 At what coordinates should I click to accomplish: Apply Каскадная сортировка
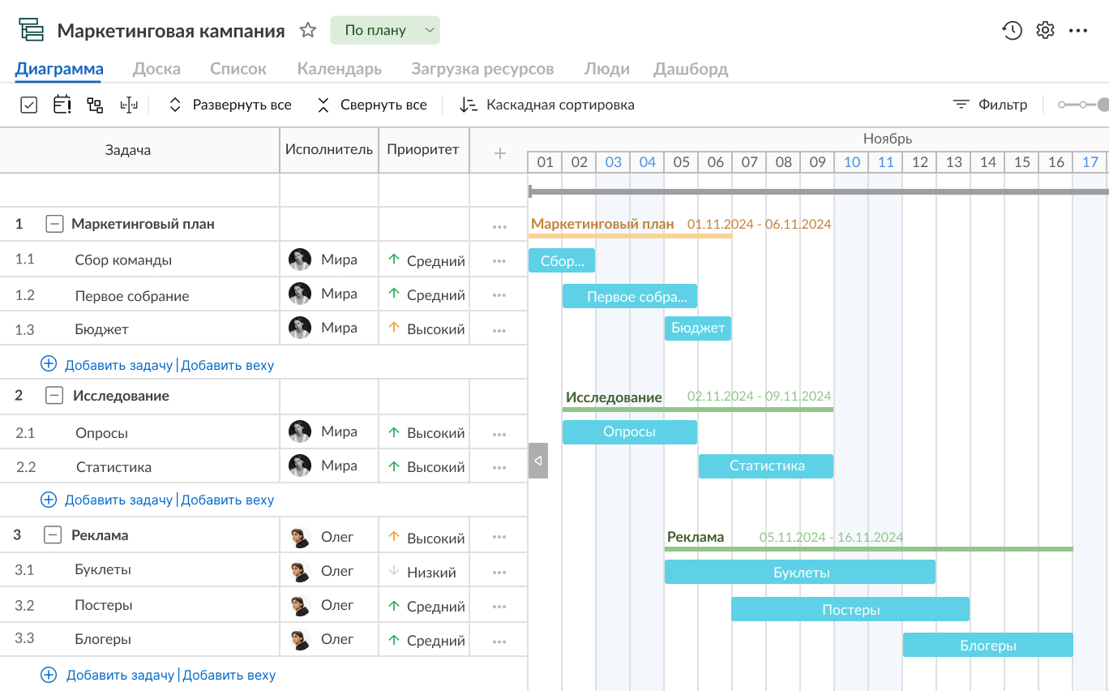tap(546, 105)
